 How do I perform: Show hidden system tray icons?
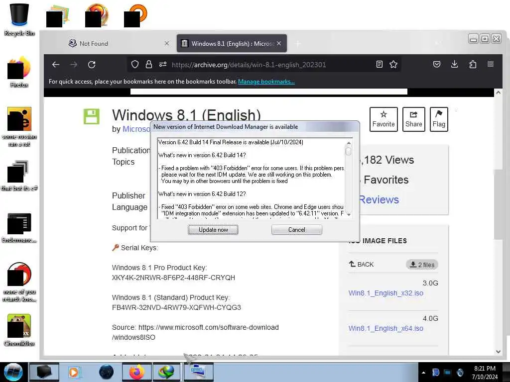click(x=423, y=373)
